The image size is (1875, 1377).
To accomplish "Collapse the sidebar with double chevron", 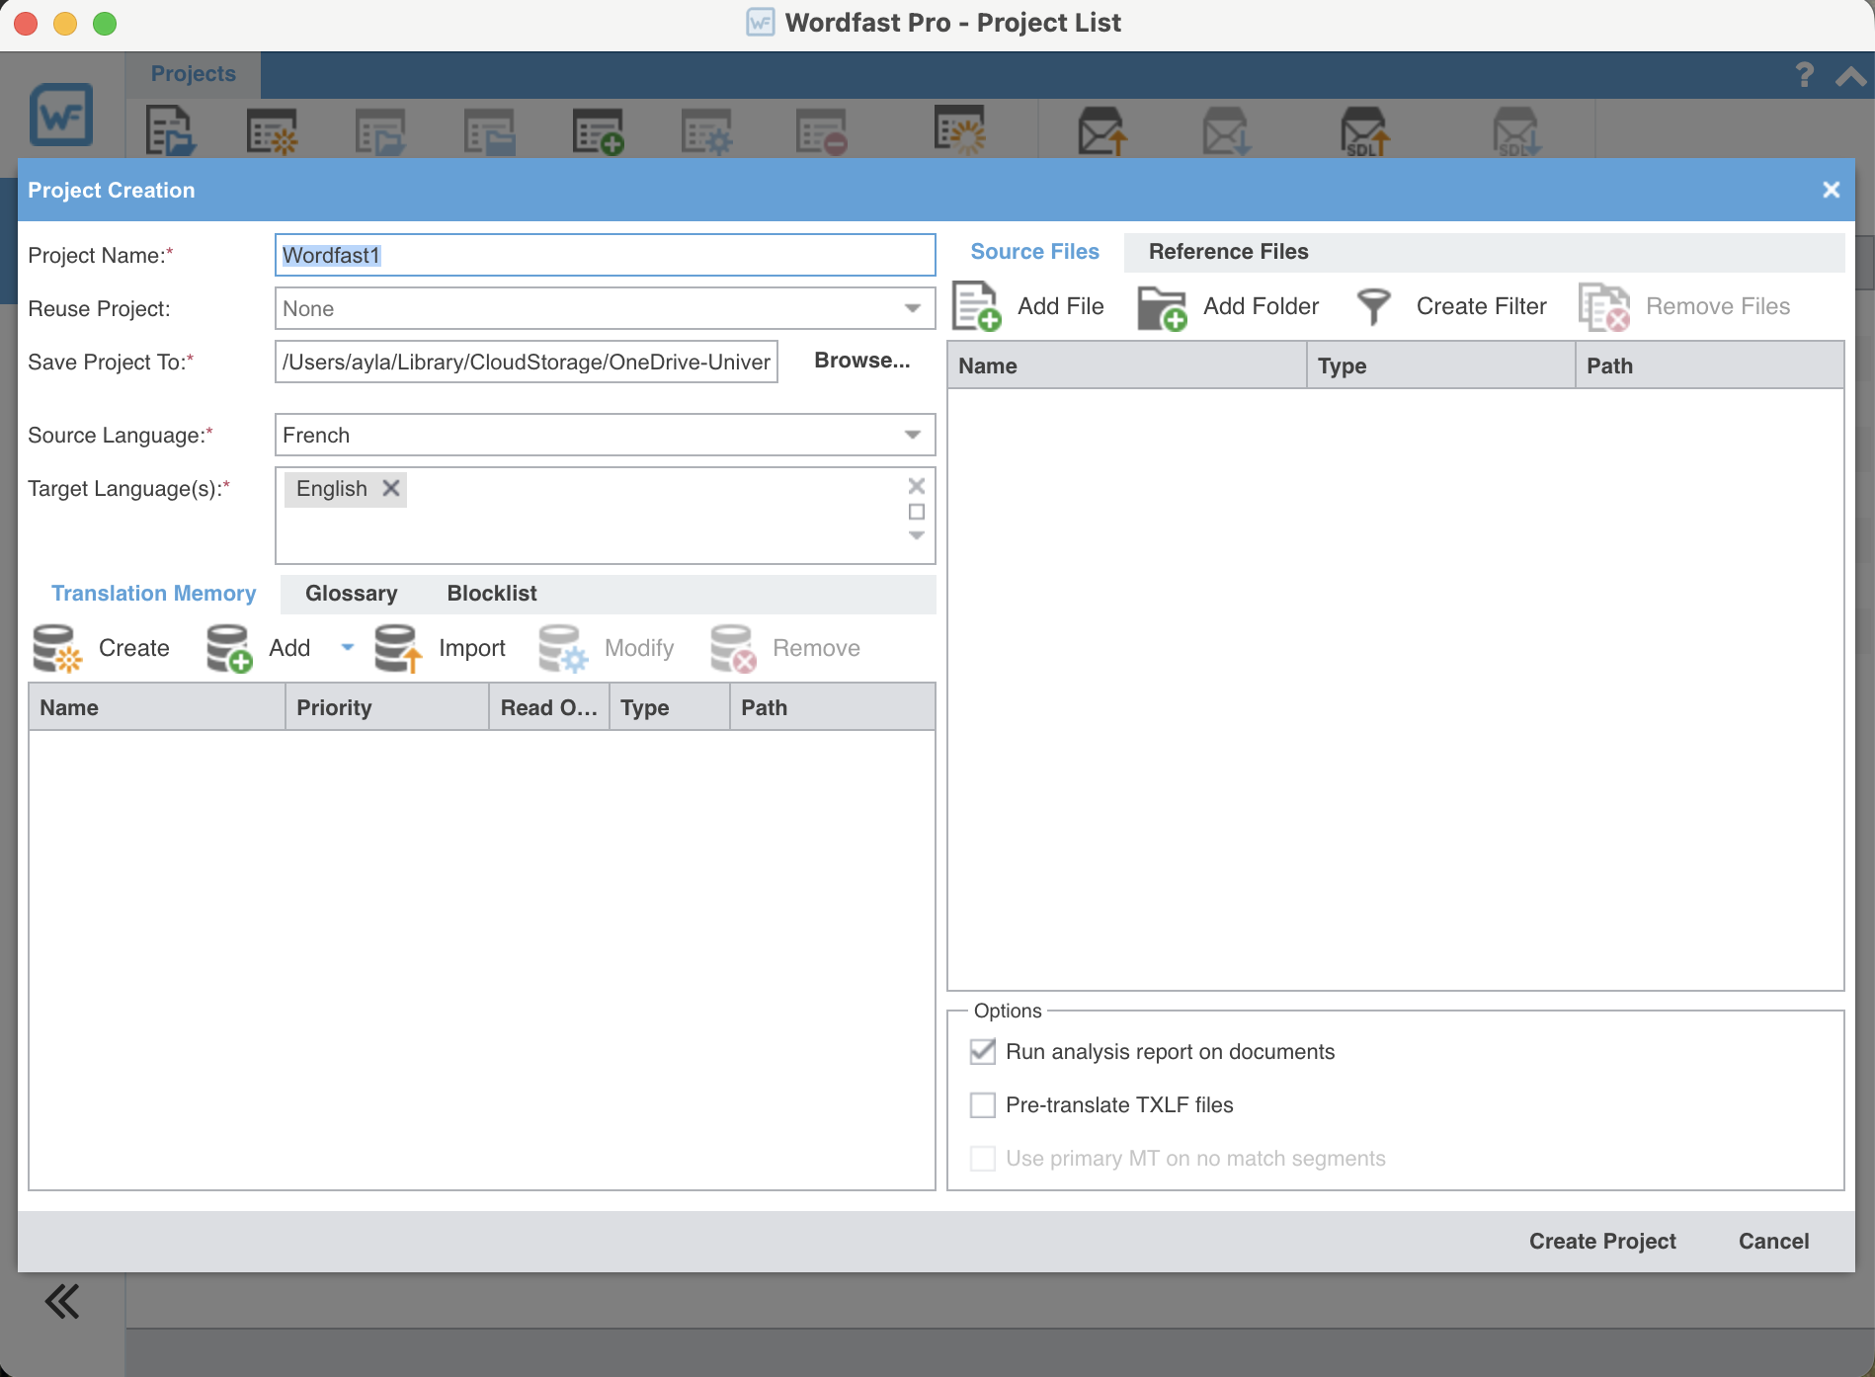I will point(61,1302).
